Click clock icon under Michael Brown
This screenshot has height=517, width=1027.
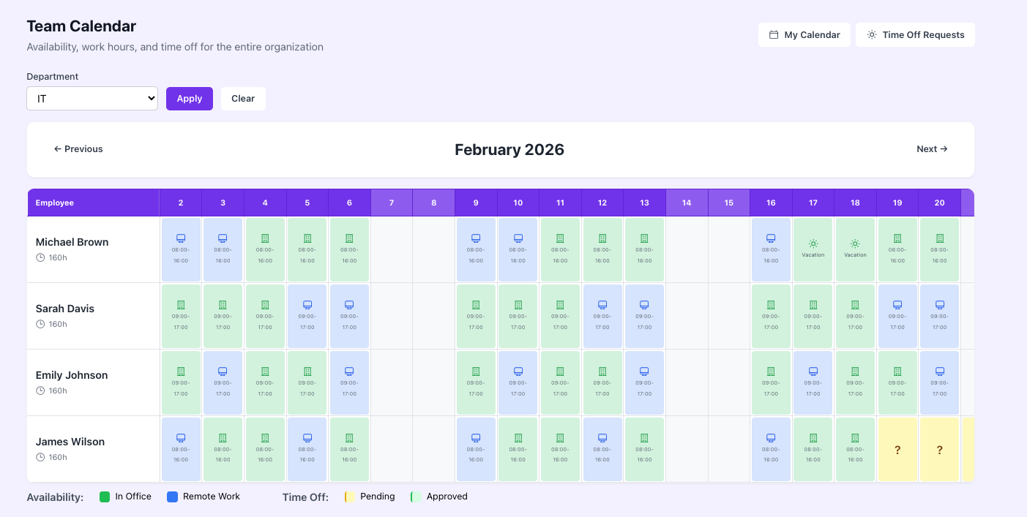40,257
